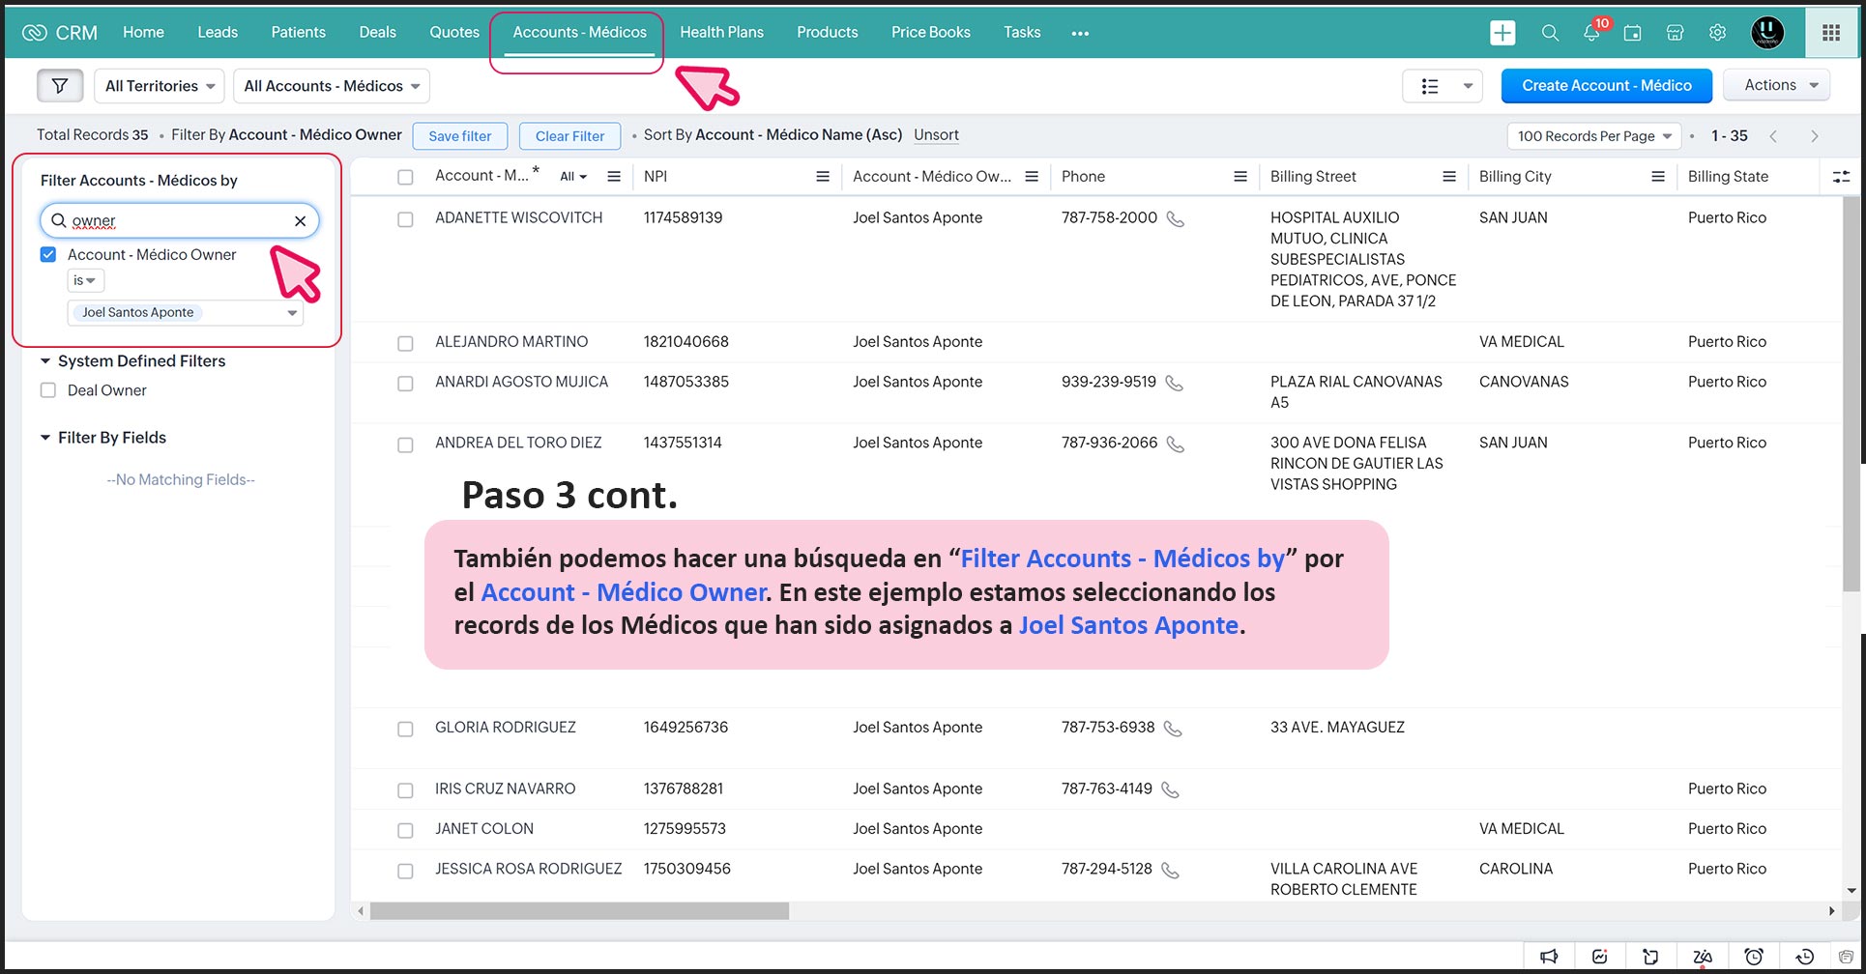
Task: Uncheck Account - Médico Owner filter
Action: point(48,255)
